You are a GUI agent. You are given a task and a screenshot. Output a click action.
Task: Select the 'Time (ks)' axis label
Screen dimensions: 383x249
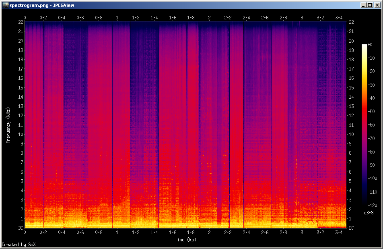point(185,240)
